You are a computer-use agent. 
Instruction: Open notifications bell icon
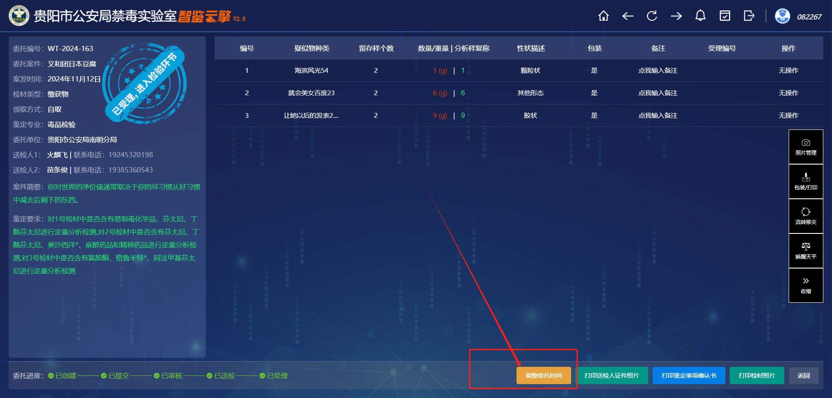click(x=700, y=16)
